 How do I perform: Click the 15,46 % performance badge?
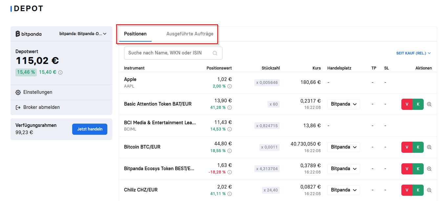tap(26, 72)
